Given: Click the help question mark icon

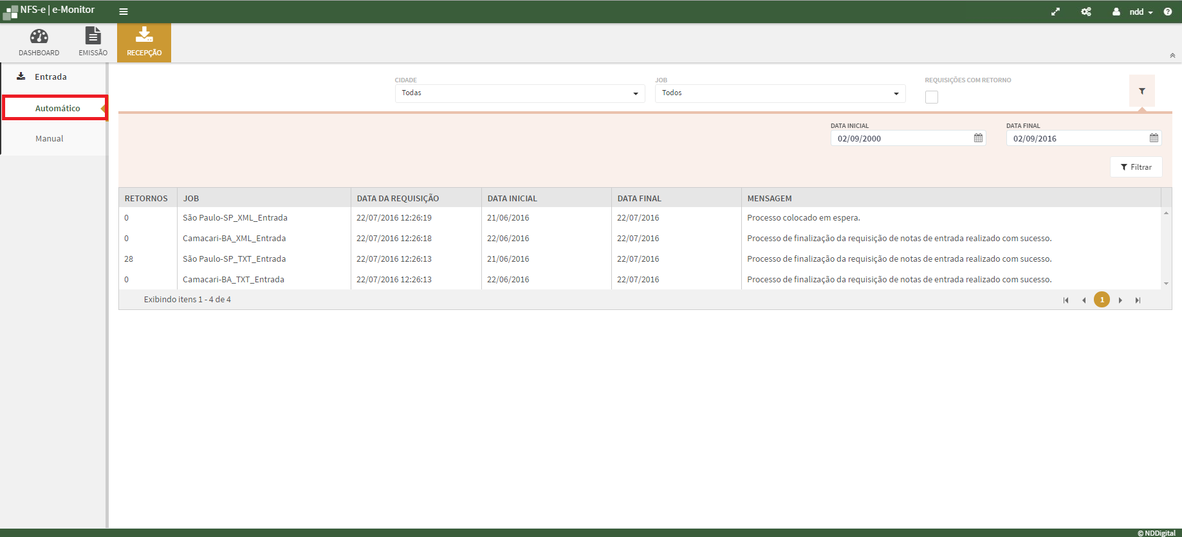Looking at the screenshot, I should point(1168,12).
